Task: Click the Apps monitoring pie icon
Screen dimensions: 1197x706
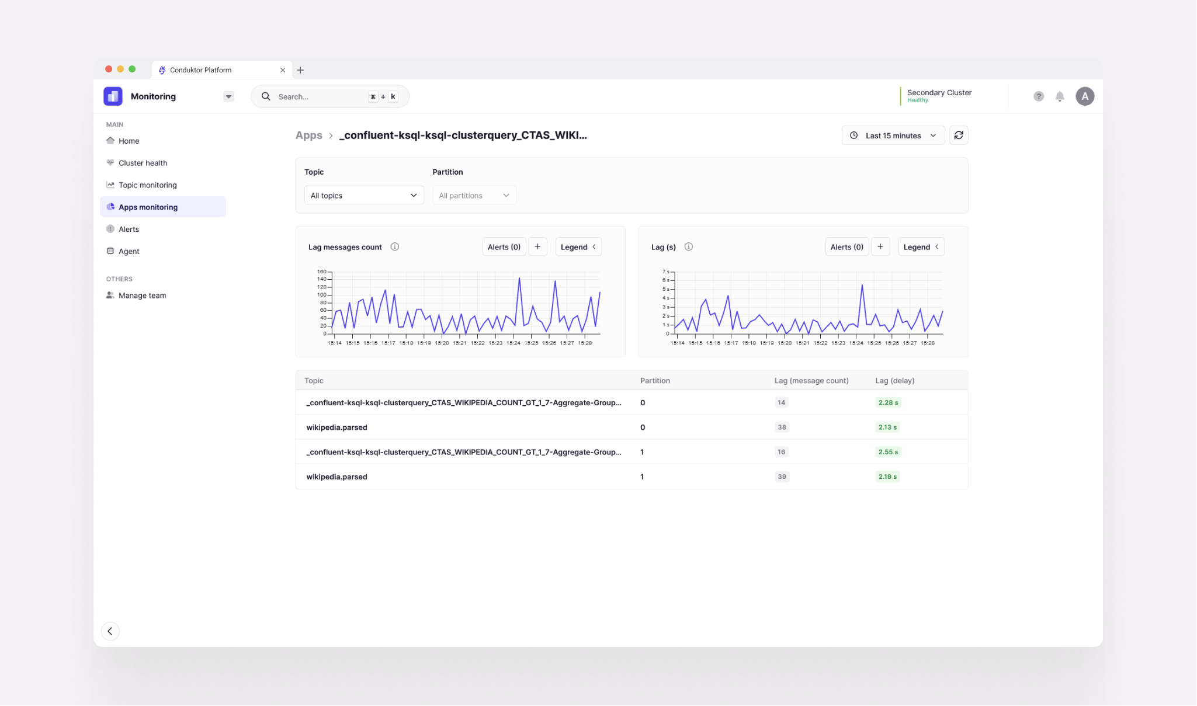Action: [x=110, y=207]
